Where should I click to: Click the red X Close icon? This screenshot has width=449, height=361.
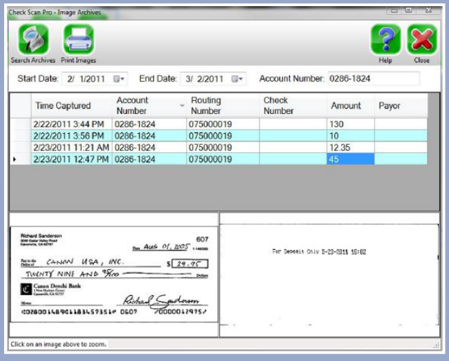pos(422,39)
